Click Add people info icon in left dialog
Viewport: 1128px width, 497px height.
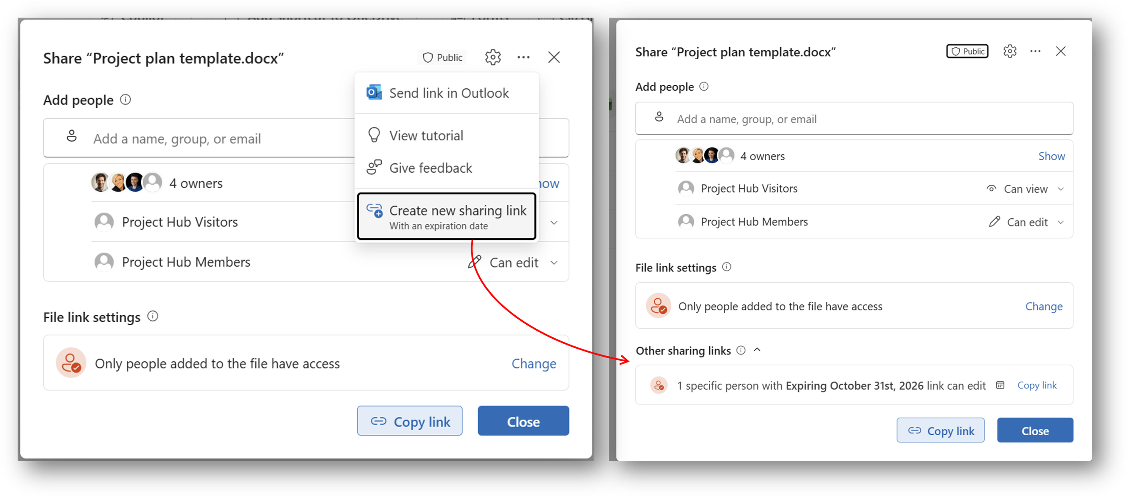click(x=126, y=99)
